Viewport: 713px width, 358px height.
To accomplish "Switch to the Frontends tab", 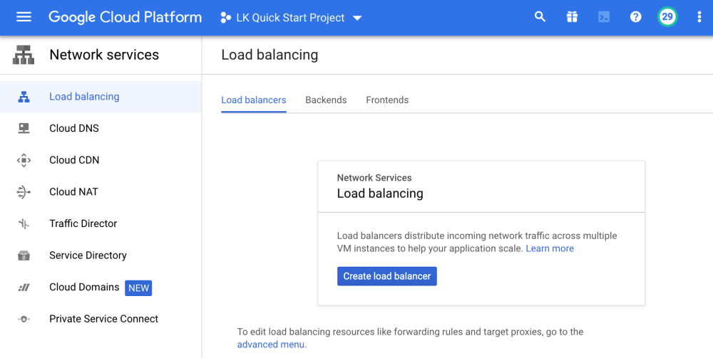I will point(387,100).
